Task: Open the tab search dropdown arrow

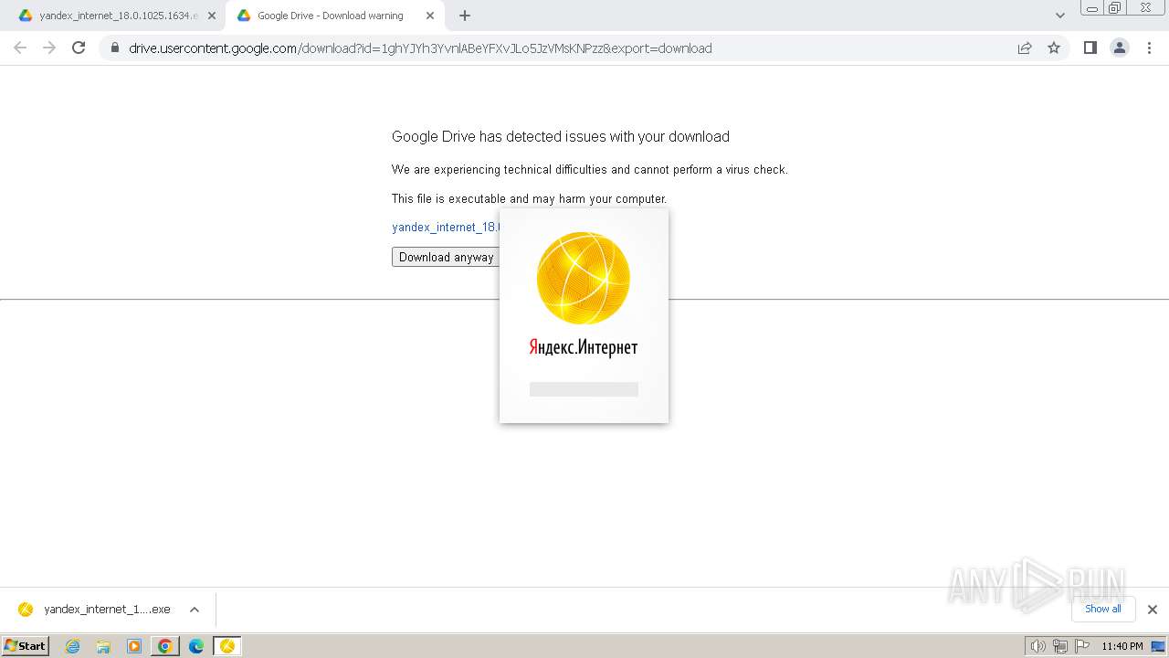Action: [1060, 16]
